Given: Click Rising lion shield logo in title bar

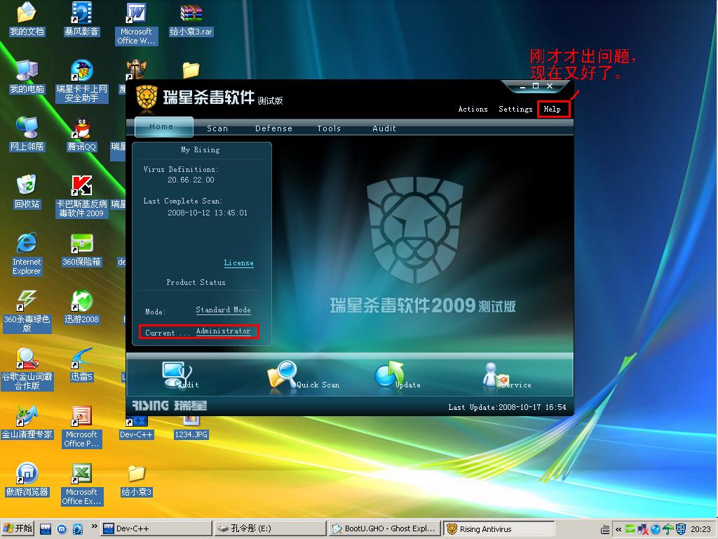Looking at the screenshot, I should click(147, 97).
